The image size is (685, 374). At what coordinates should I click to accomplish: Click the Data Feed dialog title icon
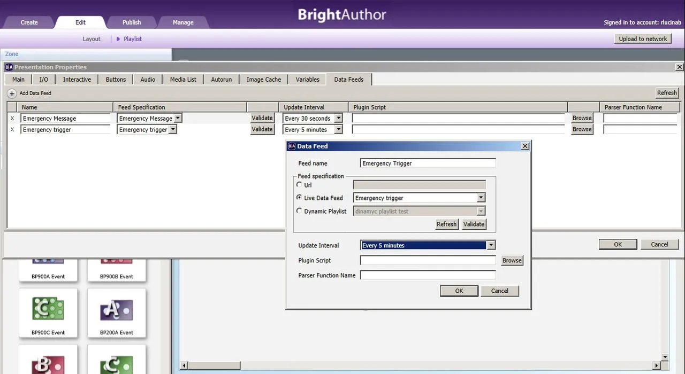[292, 146]
